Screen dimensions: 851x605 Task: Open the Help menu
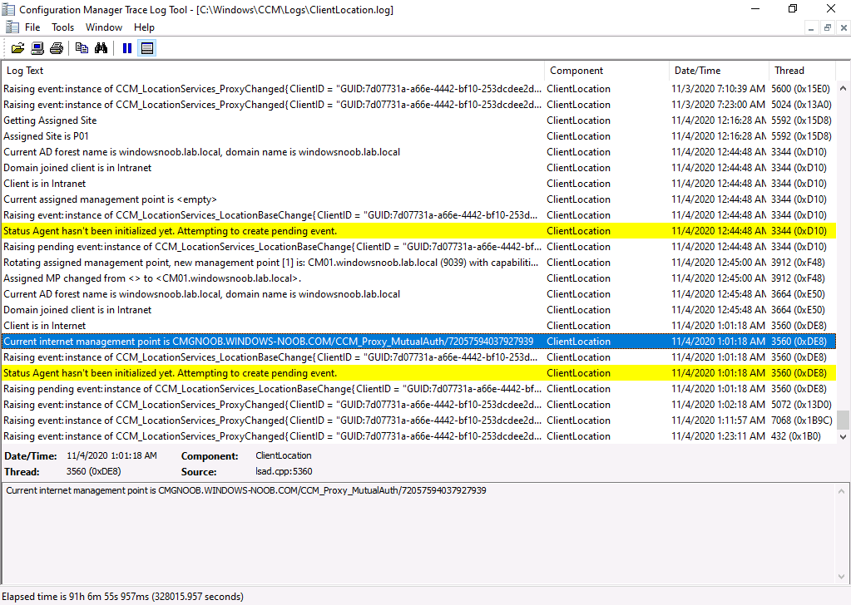tap(145, 27)
